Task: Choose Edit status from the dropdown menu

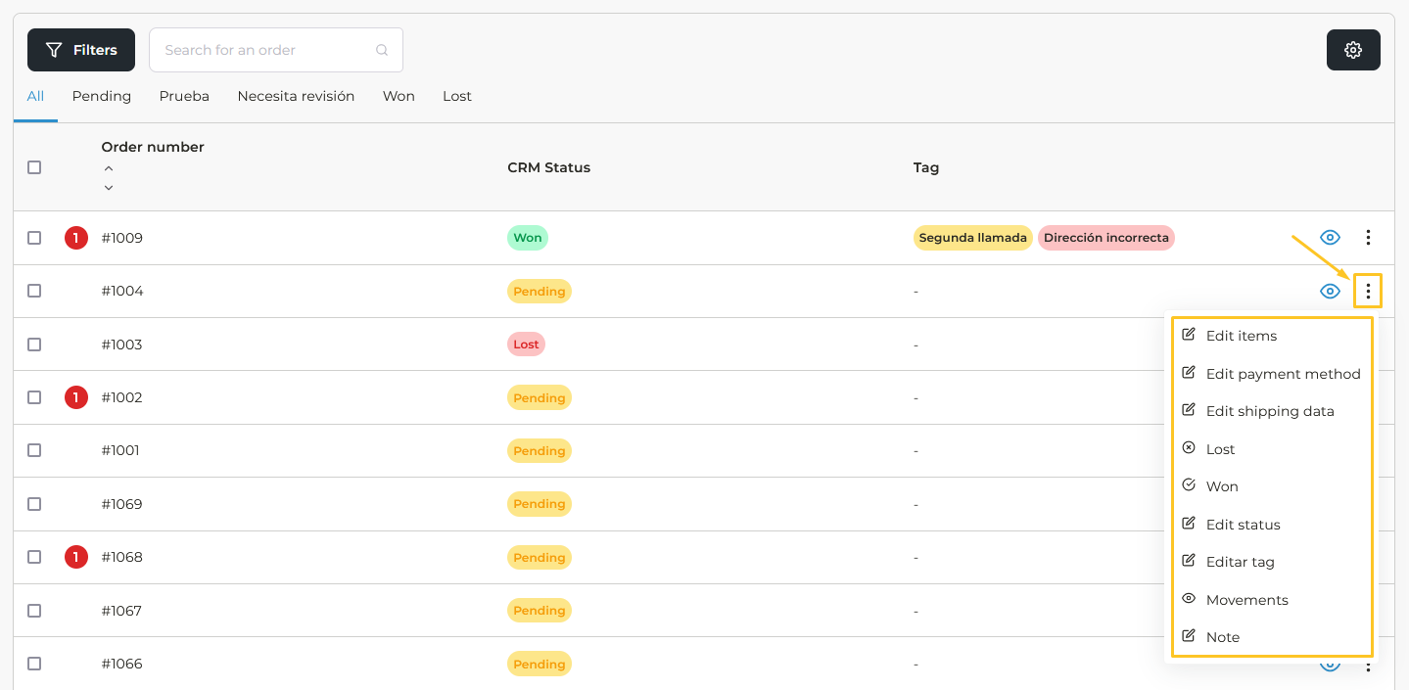Action: tap(1243, 525)
